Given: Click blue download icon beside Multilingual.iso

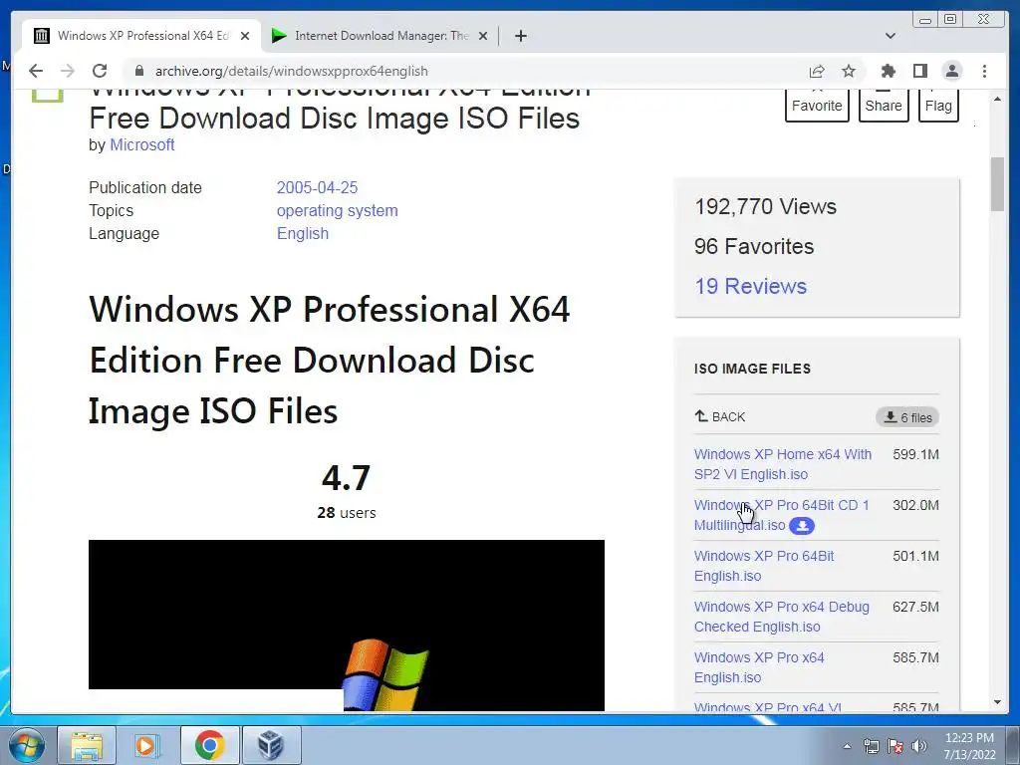Looking at the screenshot, I should 802,526.
